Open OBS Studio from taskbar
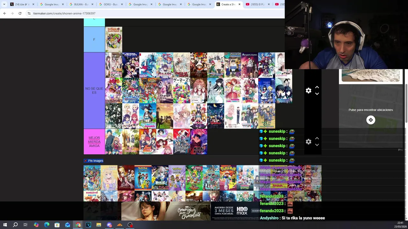 click(x=130, y=225)
